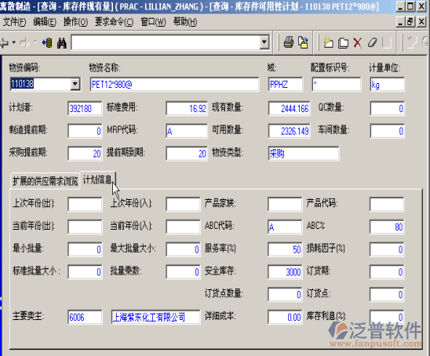Viewport: 430px width, 356px height.
Task: Click the printer icon in toolbar
Action: click(289, 43)
